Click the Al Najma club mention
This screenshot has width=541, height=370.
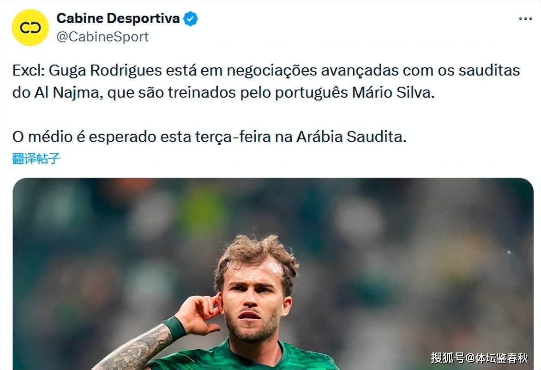tap(66, 93)
